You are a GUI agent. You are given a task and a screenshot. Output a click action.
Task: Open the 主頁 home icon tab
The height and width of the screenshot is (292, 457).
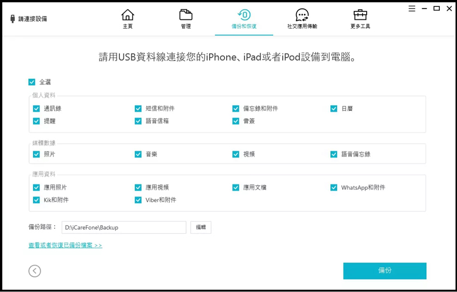(127, 19)
